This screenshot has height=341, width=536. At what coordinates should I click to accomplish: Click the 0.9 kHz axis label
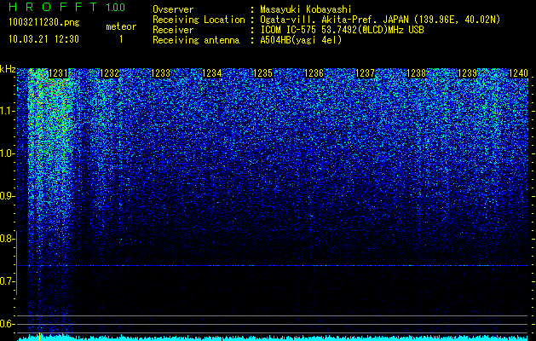[6, 196]
